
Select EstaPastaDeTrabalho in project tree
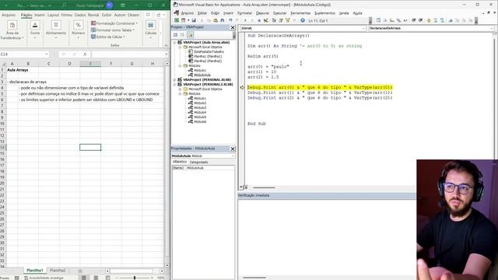point(209,51)
